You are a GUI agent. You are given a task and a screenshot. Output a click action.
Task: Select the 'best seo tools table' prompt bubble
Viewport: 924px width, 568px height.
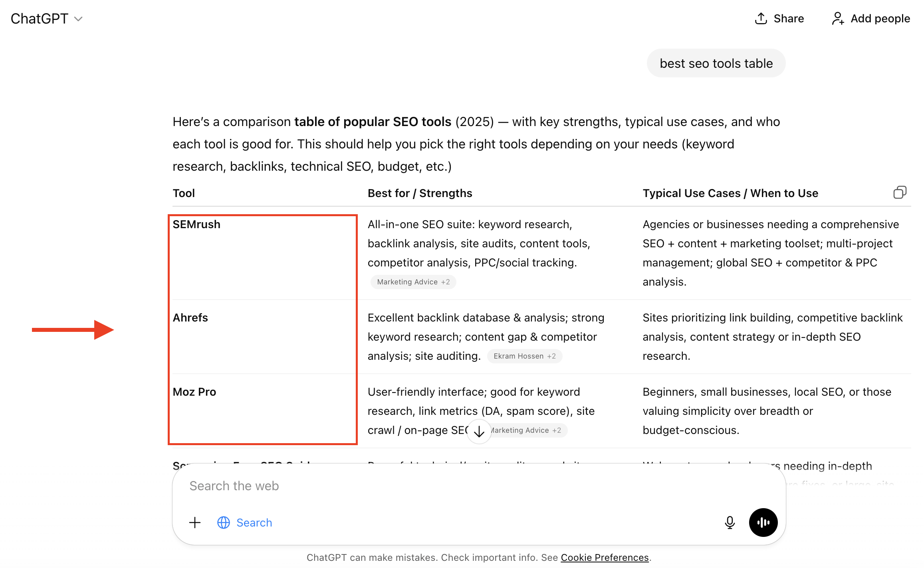click(716, 63)
